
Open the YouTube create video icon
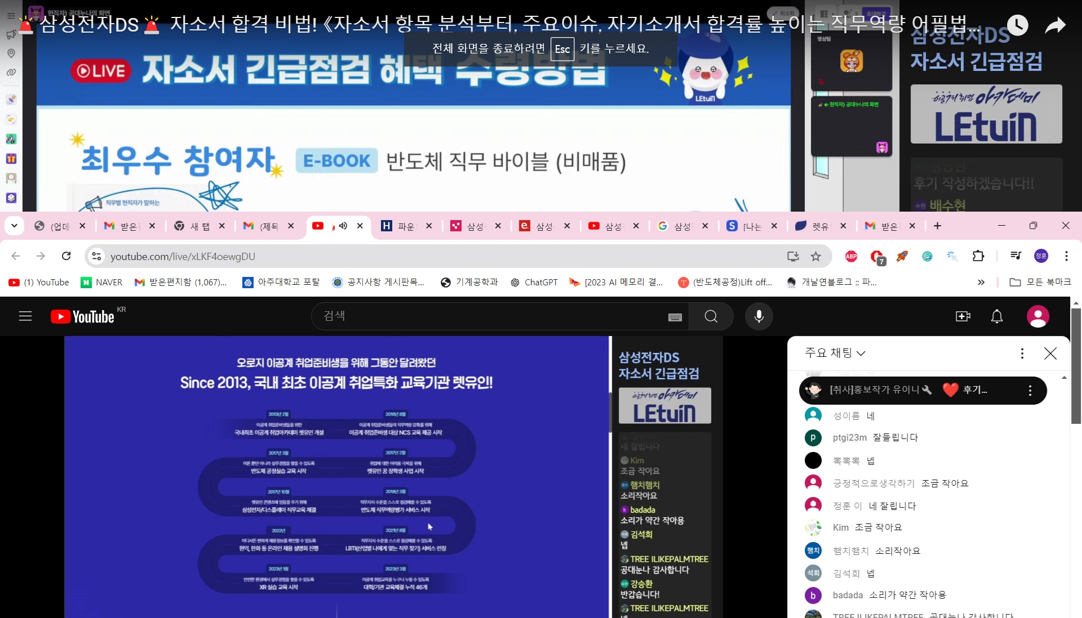coord(963,316)
